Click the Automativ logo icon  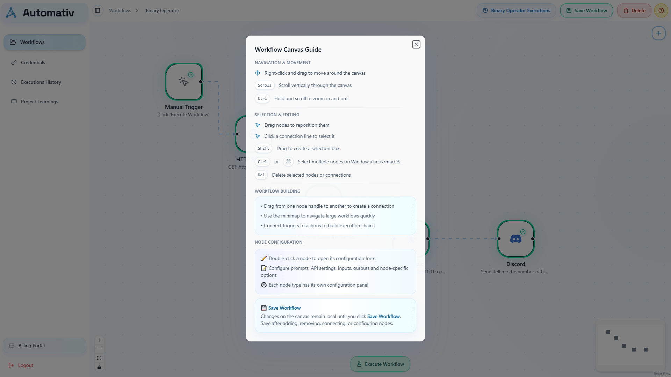coord(11,13)
